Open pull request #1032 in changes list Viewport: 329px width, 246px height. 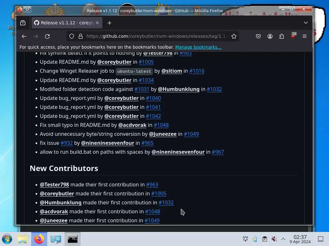214,89
